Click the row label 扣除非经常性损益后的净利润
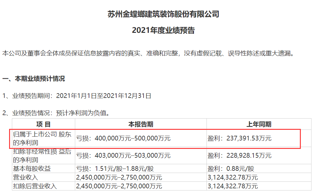 (x=42, y=155)
